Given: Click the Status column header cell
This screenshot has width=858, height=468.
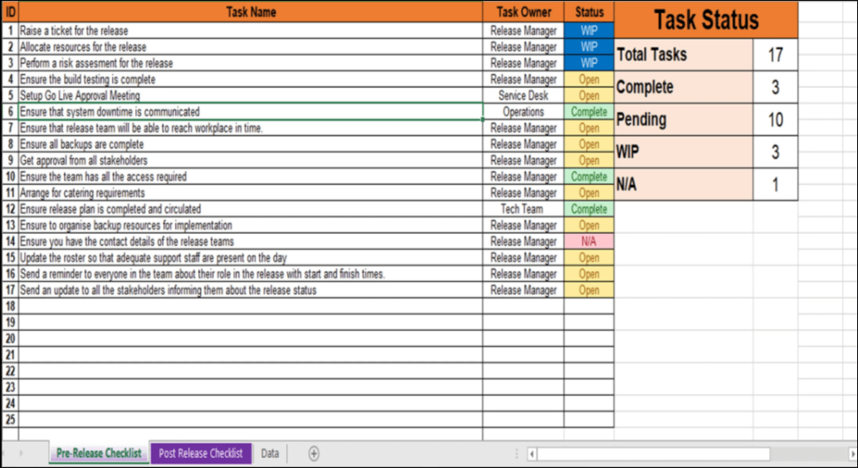Looking at the screenshot, I should pos(589,12).
